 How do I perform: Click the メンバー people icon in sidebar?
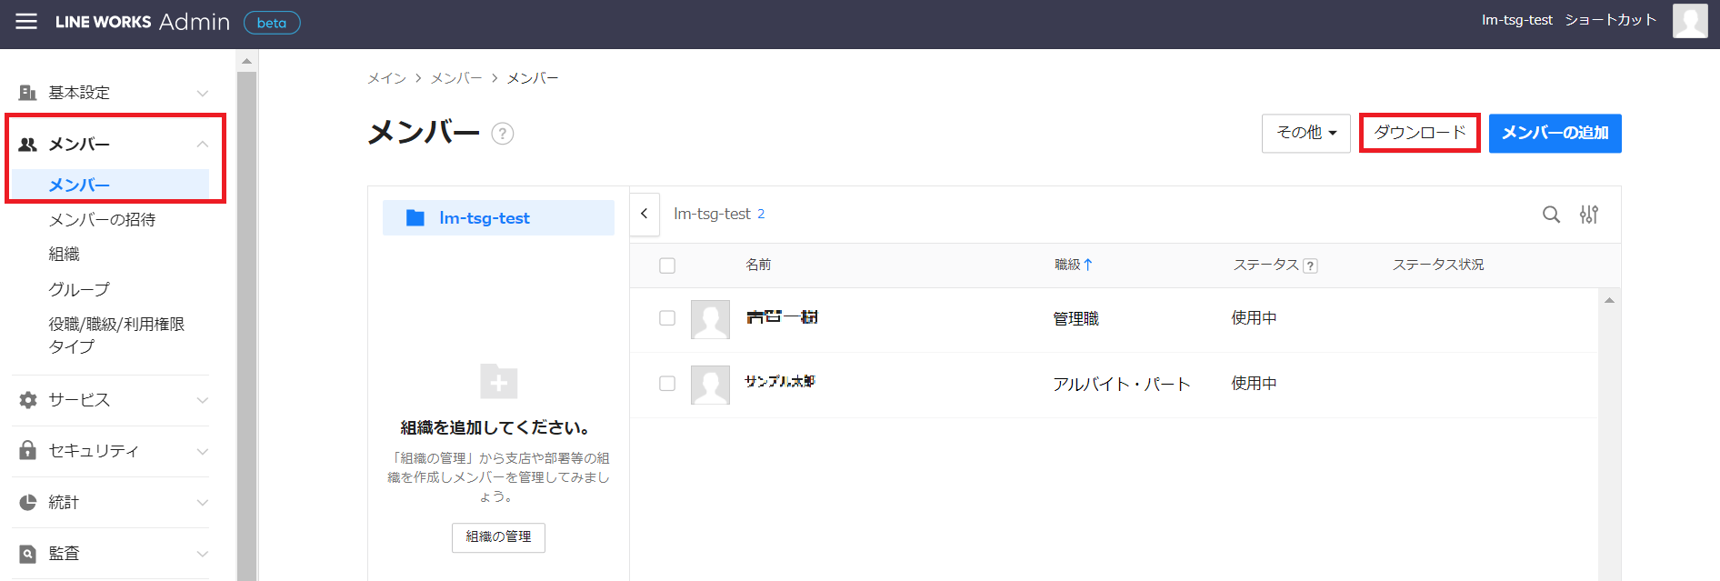pos(28,145)
